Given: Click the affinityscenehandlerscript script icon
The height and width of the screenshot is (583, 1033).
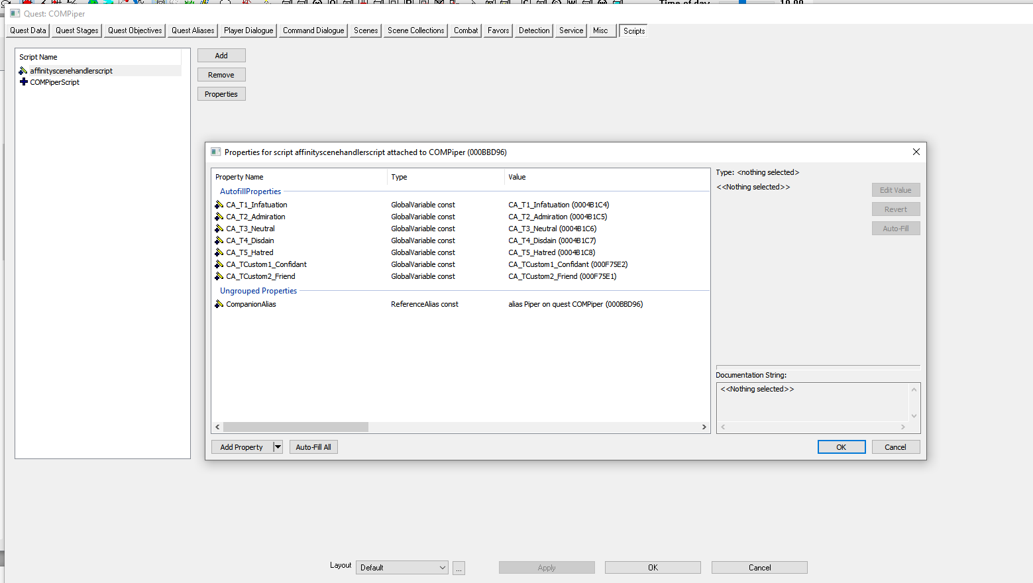Looking at the screenshot, I should (23, 71).
